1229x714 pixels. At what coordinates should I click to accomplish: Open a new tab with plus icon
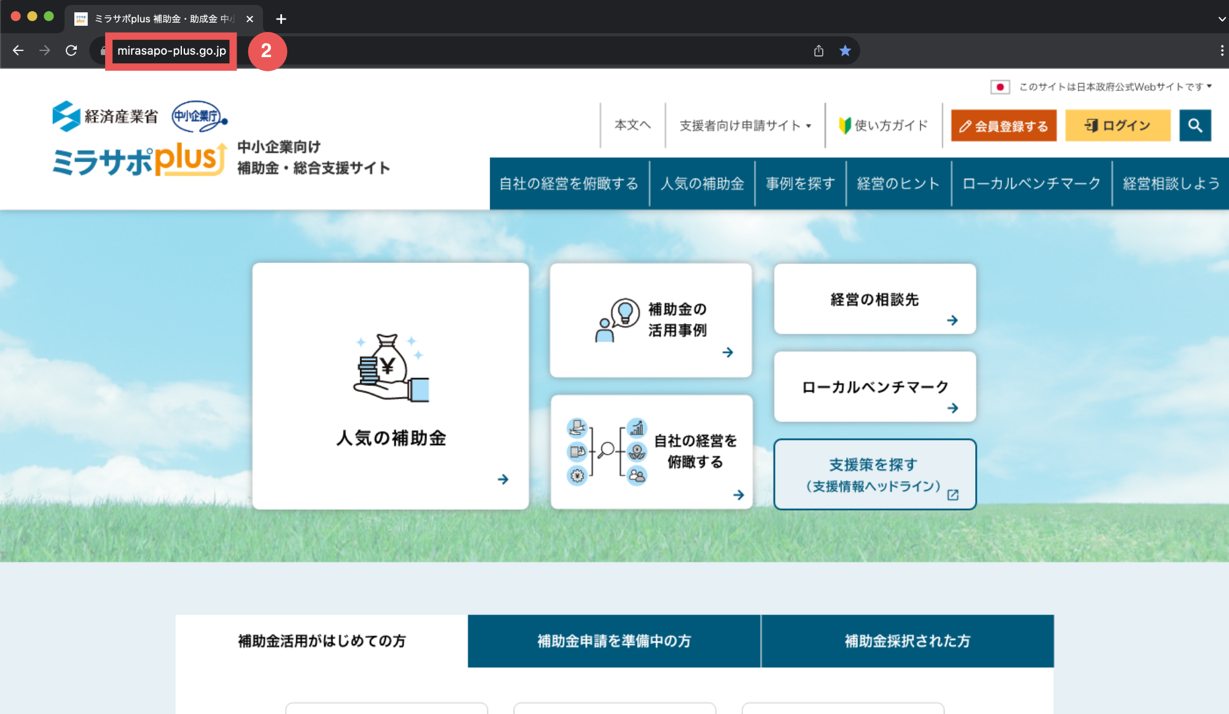pos(281,19)
